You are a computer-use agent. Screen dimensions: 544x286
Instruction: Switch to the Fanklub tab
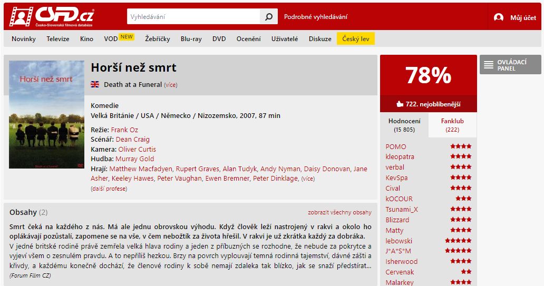tap(452, 125)
